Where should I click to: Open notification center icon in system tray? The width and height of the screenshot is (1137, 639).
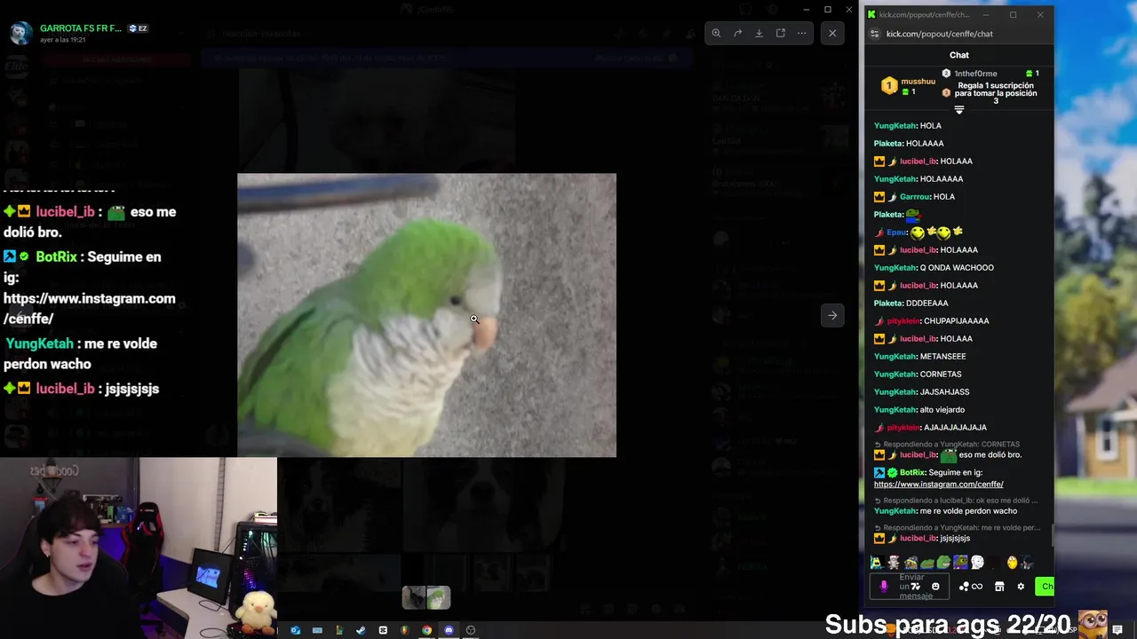pos(1117,630)
